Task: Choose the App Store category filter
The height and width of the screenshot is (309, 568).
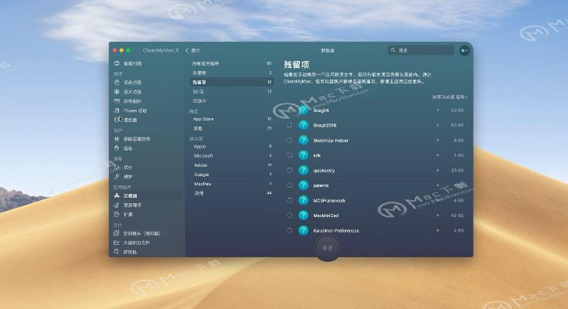Action: point(203,119)
